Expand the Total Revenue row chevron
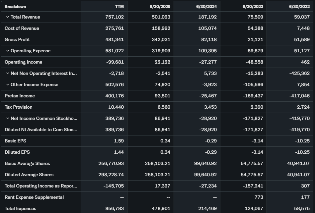Screen dimensions: 315x213 click(x=8, y=17)
